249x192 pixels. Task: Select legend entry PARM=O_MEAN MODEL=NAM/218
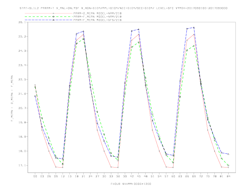[97, 13]
